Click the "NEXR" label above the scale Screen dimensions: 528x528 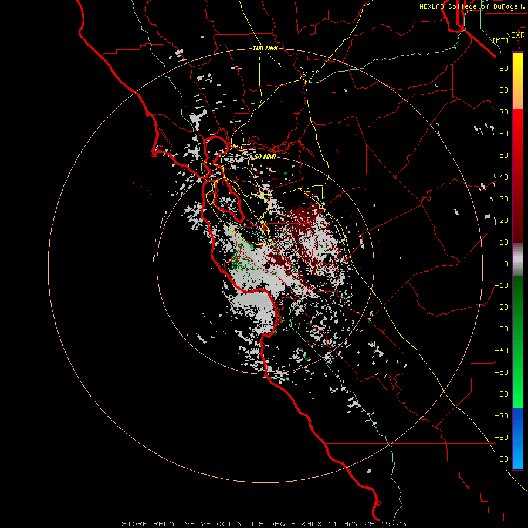coord(515,35)
